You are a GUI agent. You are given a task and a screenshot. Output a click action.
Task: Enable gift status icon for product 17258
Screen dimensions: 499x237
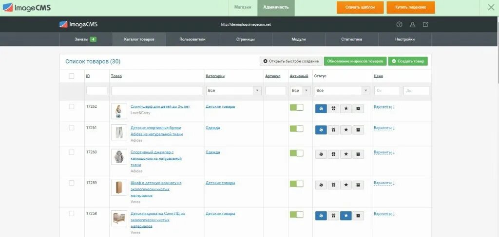point(333,216)
